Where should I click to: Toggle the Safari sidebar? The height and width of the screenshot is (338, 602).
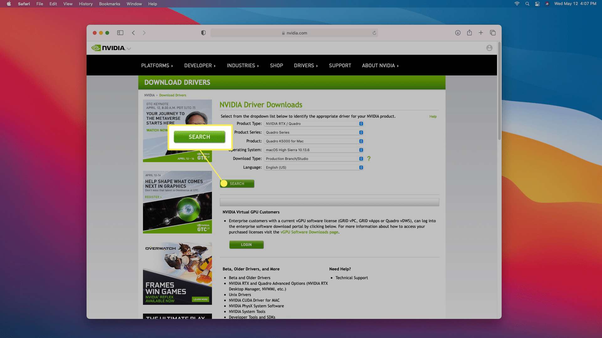click(x=120, y=33)
